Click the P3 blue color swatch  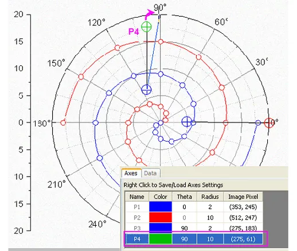pyautogui.click(x=161, y=228)
